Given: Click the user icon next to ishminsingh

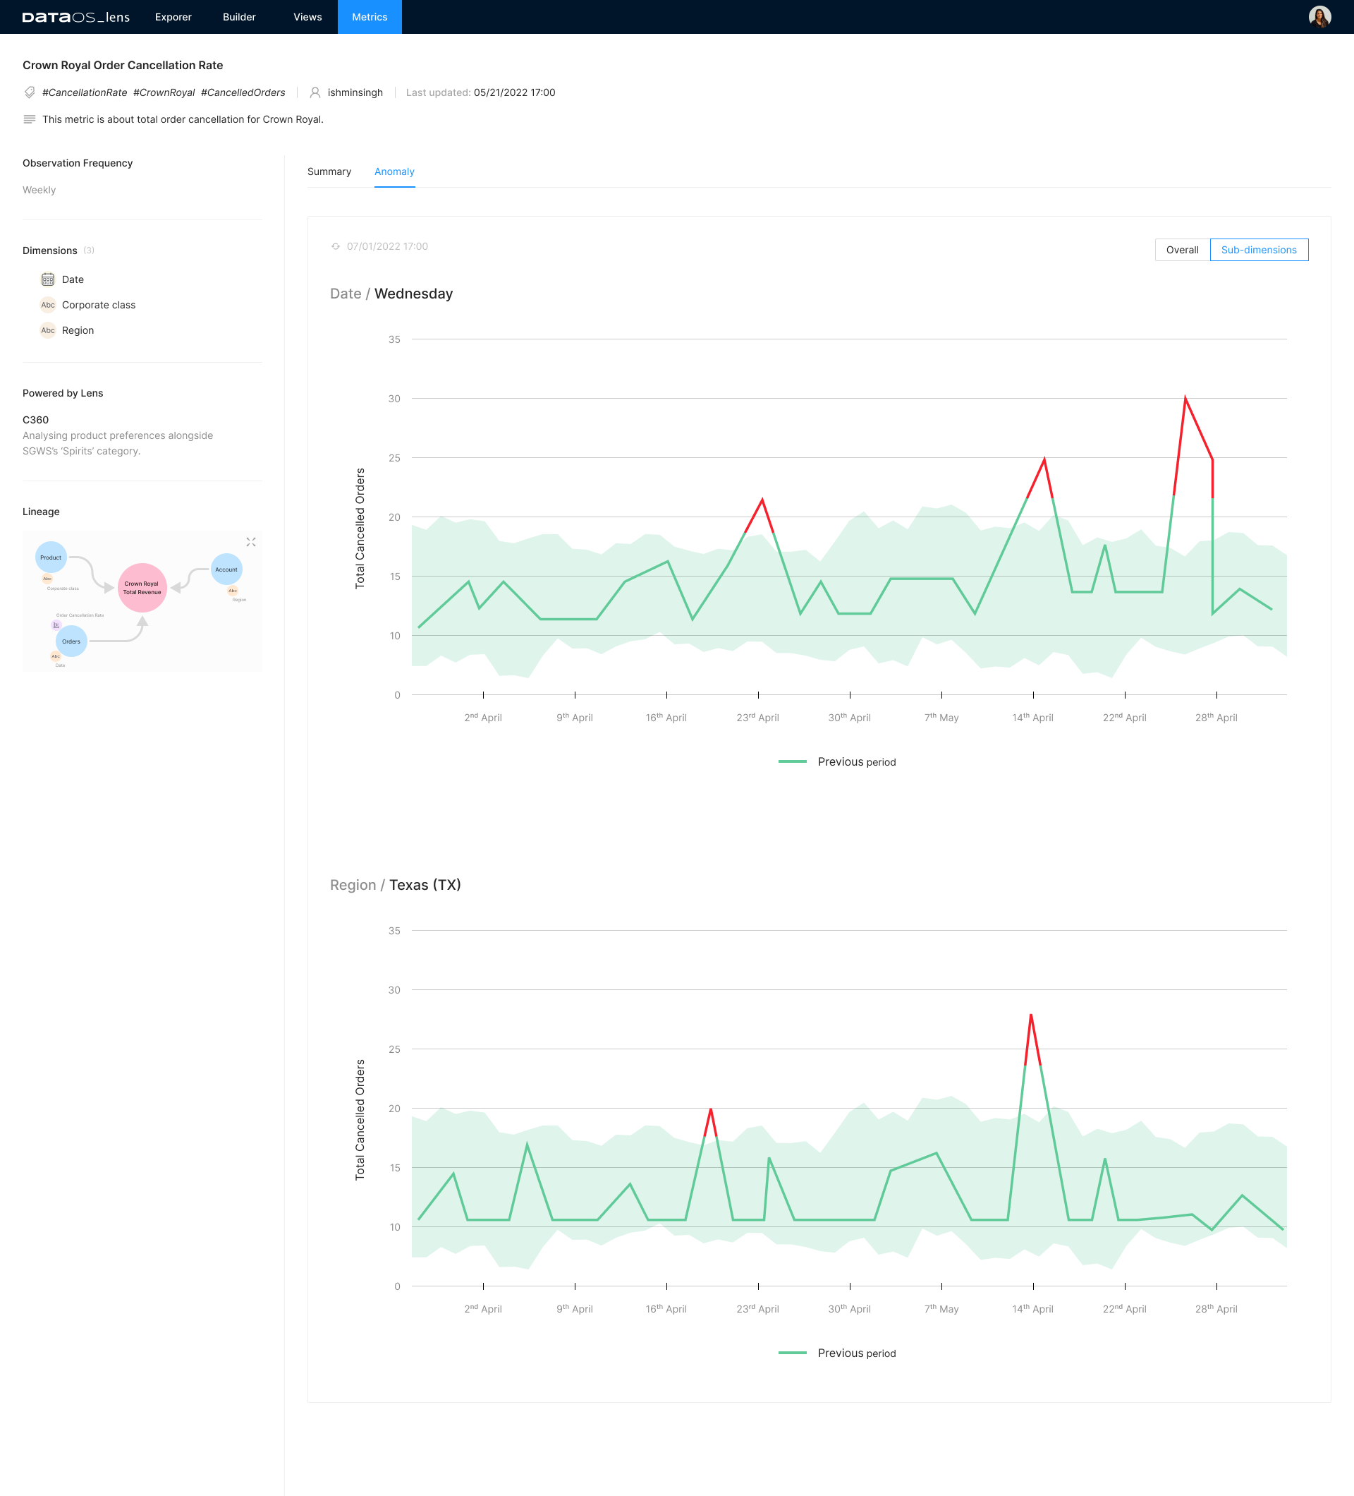Looking at the screenshot, I should pos(315,92).
